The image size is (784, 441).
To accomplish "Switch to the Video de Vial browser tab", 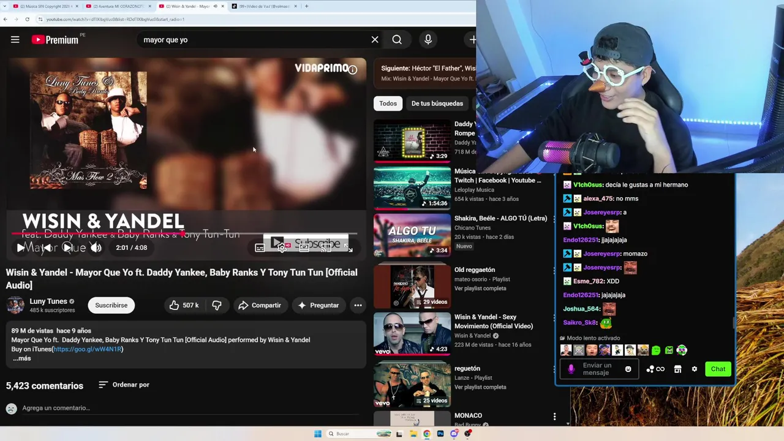I will (x=263, y=6).
